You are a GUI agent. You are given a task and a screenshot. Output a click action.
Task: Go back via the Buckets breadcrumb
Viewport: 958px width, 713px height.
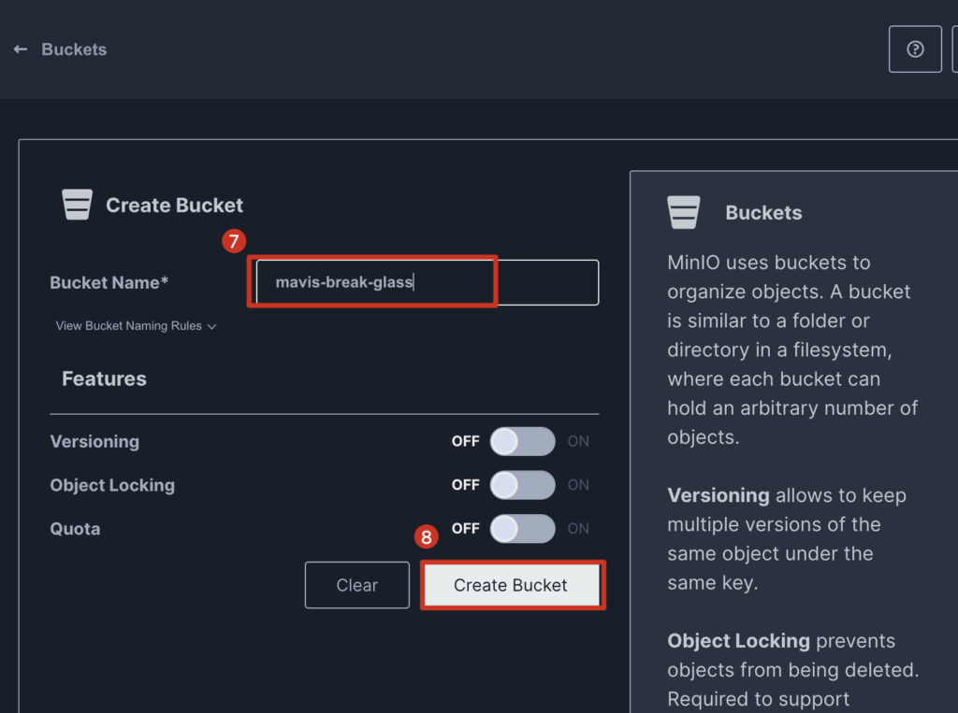pyautogui.click(x=74, y=50)
